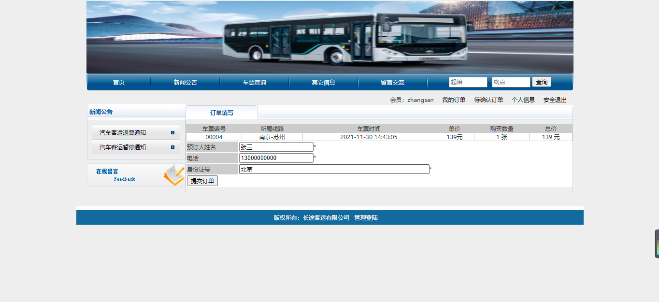Click the 车票时间 column header

pyautogui.click(x=369, y=129)
